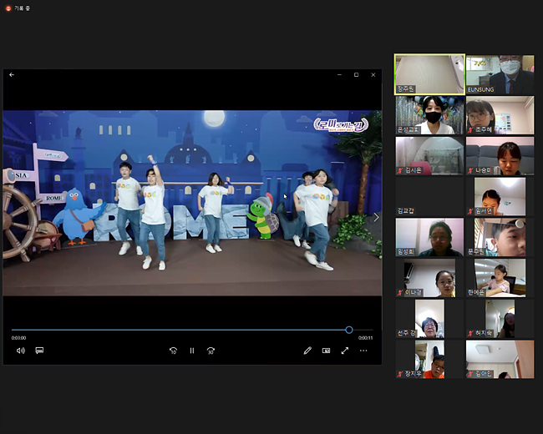Select the 한예은 participant video tile
543x434 pixels.
(500, 278)
